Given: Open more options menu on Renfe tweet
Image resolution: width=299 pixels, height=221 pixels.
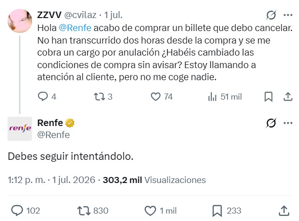Looking at the screenshot, I should click(288, 123).
